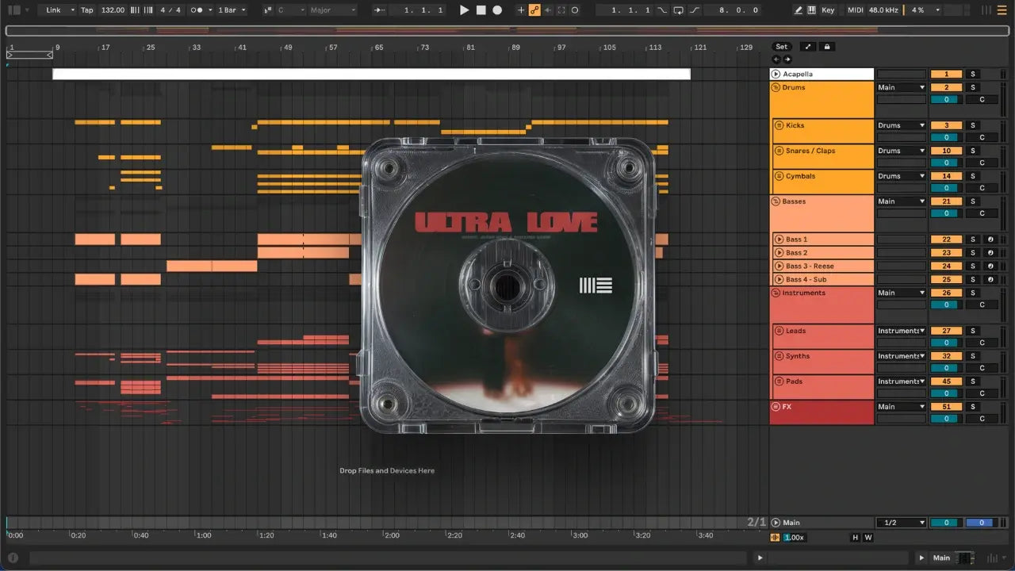The image size is (1015, 571).
Task: Solo the Kicks track
Action: pyautogui.click(x=973, y=125)
